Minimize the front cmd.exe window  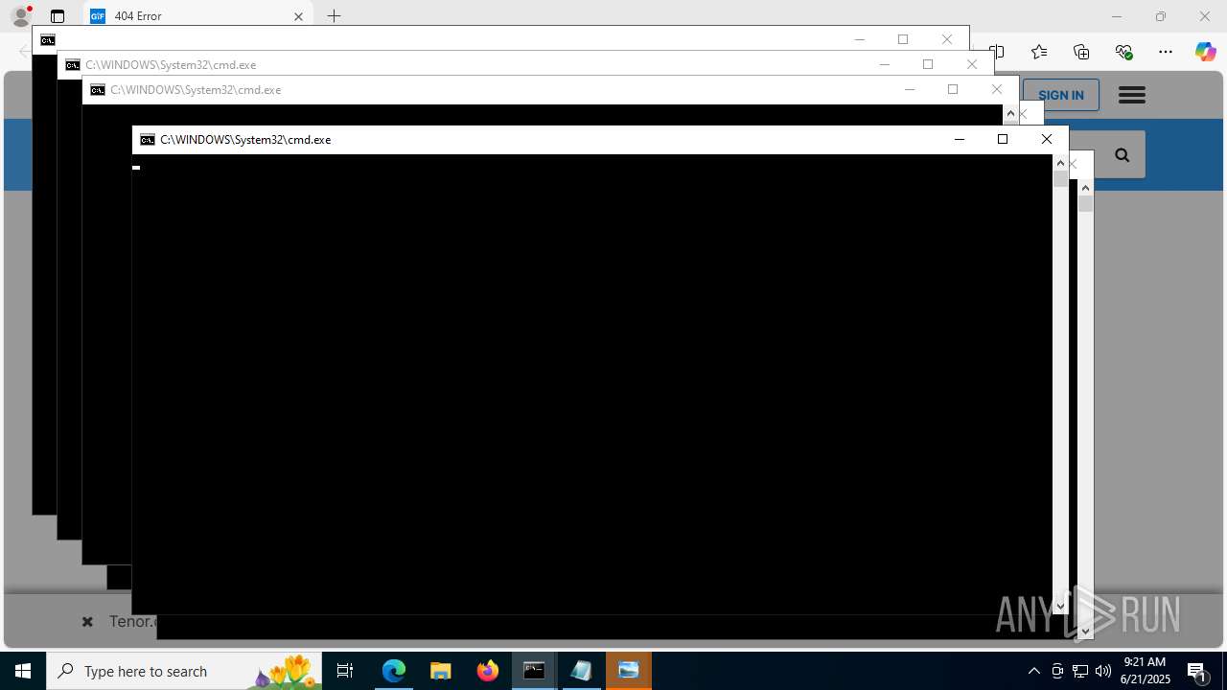pos(959,140)
